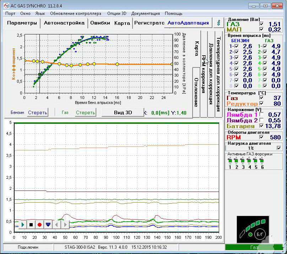This screenshot has width=287, height=254.
Task: Open the Помощь menu
Action: tap(174, 13)
